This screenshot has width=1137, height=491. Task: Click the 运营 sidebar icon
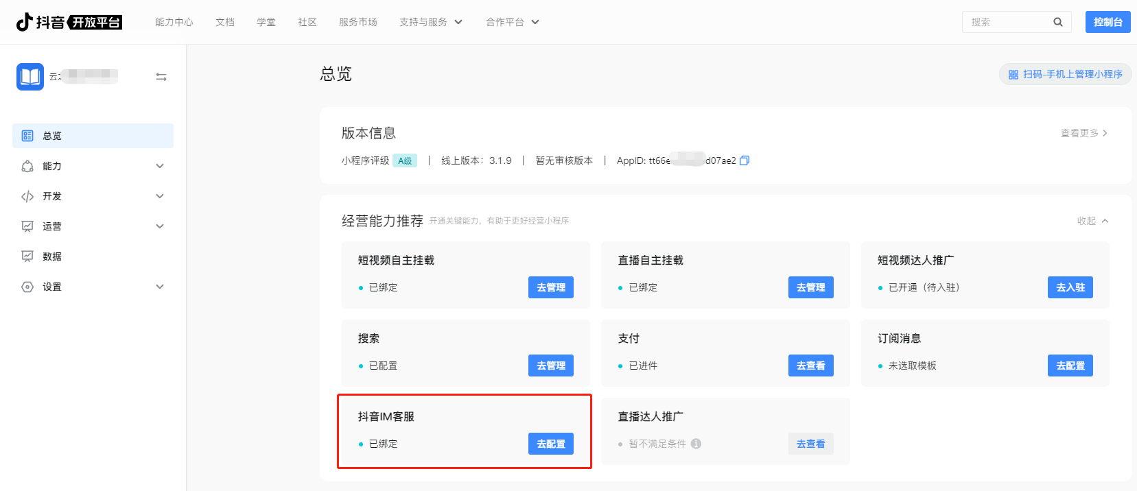(27, 226)
